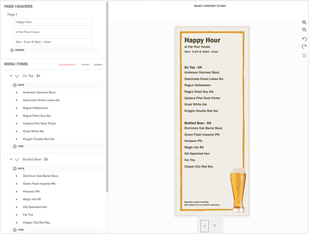Select Fat Tire in item list
309x234 pixels.
(28, 215)
